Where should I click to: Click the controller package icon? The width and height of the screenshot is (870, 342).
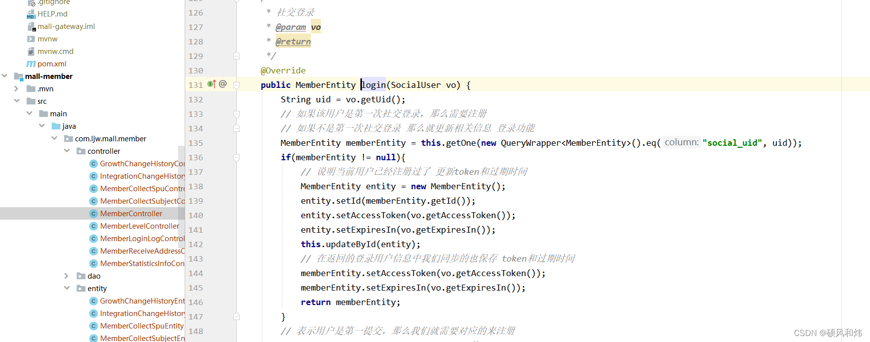pyautogui.click(x=81, y=151)
